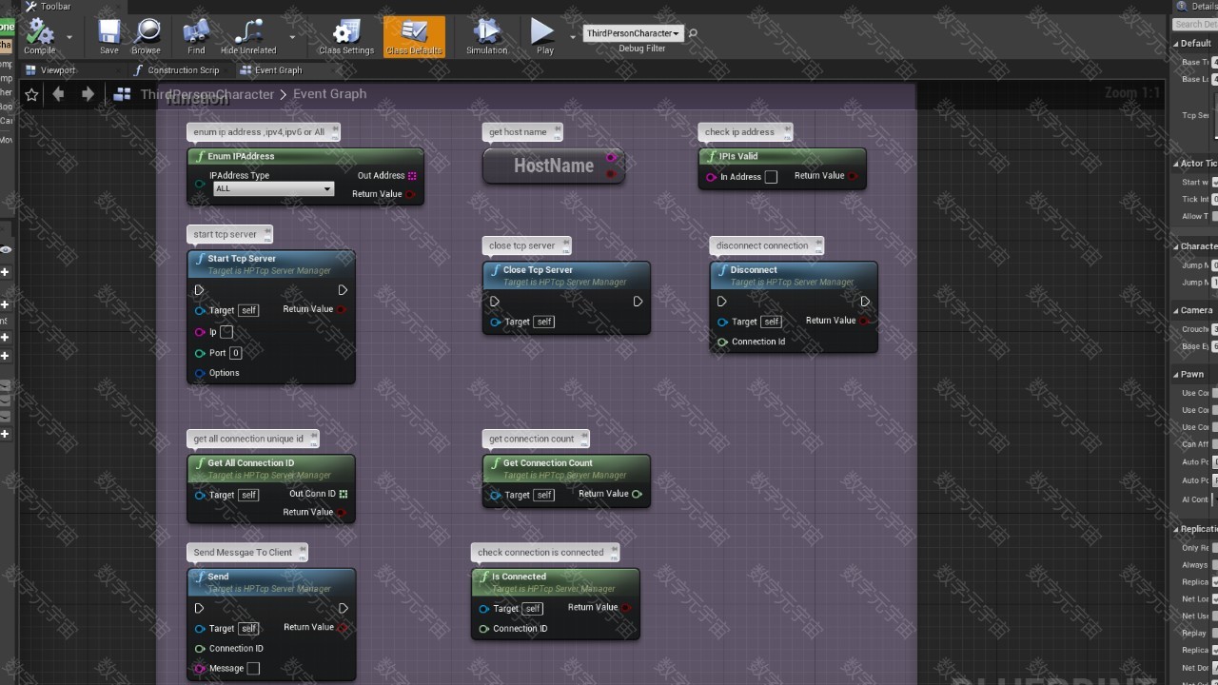Click Out Address array pin
Viewport: 1218px width, 685px height.
412,176
